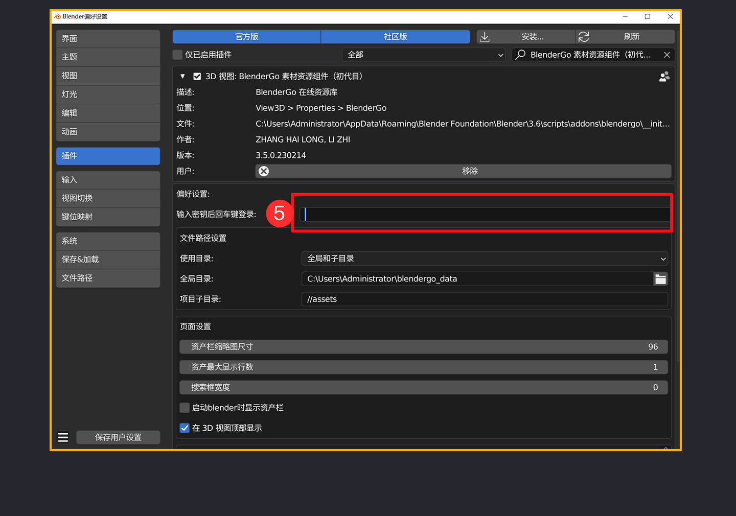Maximize the Blender preferences window
The height and width of the screenshot is (516, 736).
[648, 17]
